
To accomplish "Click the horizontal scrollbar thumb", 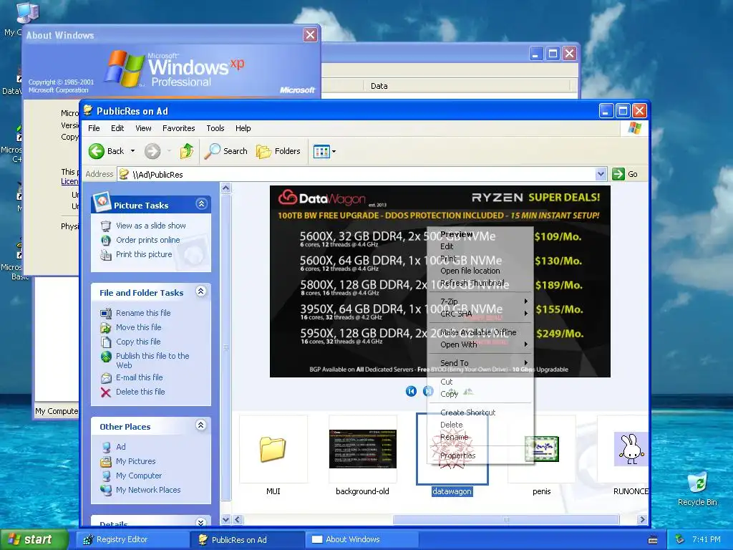I will click(506, 520).
